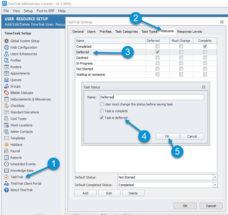
Task: Click the Global System Setup gear icon
Action: pos(6,41)
